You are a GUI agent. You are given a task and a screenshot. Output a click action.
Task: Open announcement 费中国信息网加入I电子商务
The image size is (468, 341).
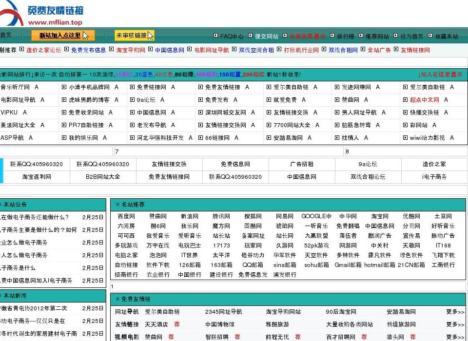37,281
